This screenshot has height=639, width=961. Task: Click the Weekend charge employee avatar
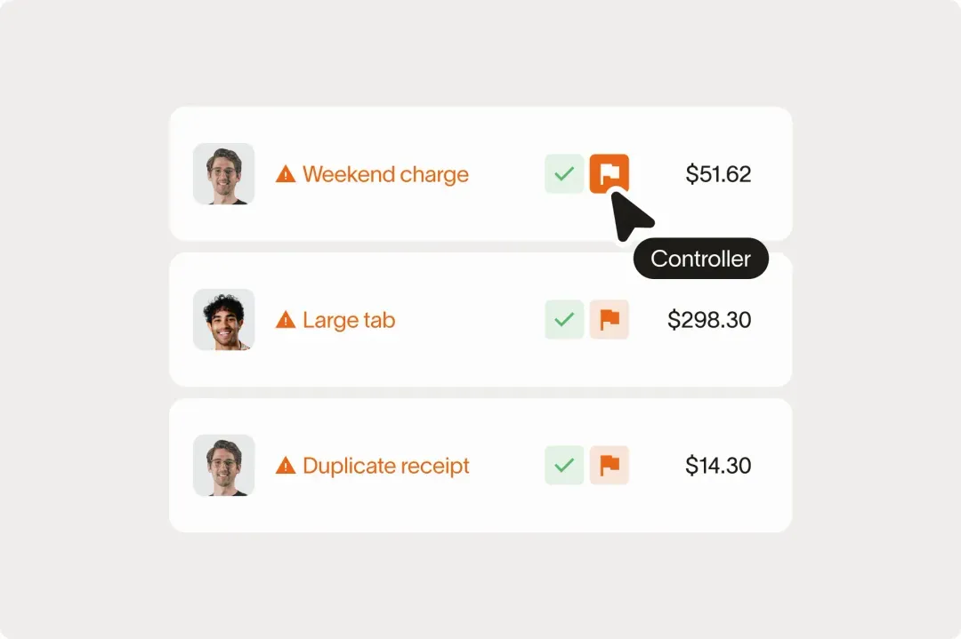pyautogui.click(x=223, y=174)
